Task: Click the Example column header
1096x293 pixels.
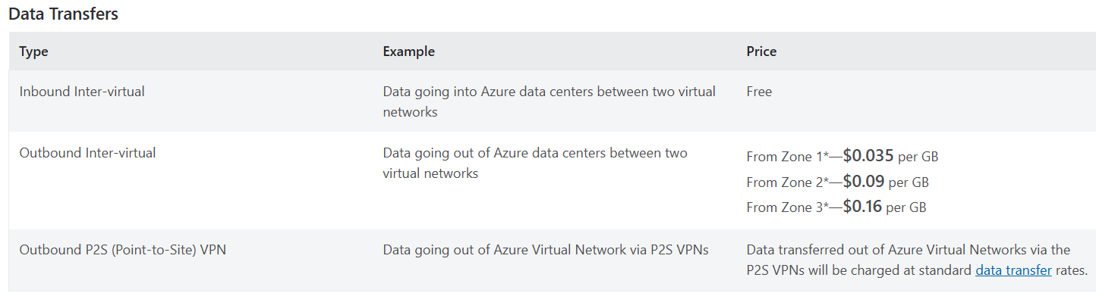Action: tap(409, 51)
